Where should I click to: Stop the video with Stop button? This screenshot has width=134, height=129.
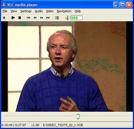coord(20,18)
